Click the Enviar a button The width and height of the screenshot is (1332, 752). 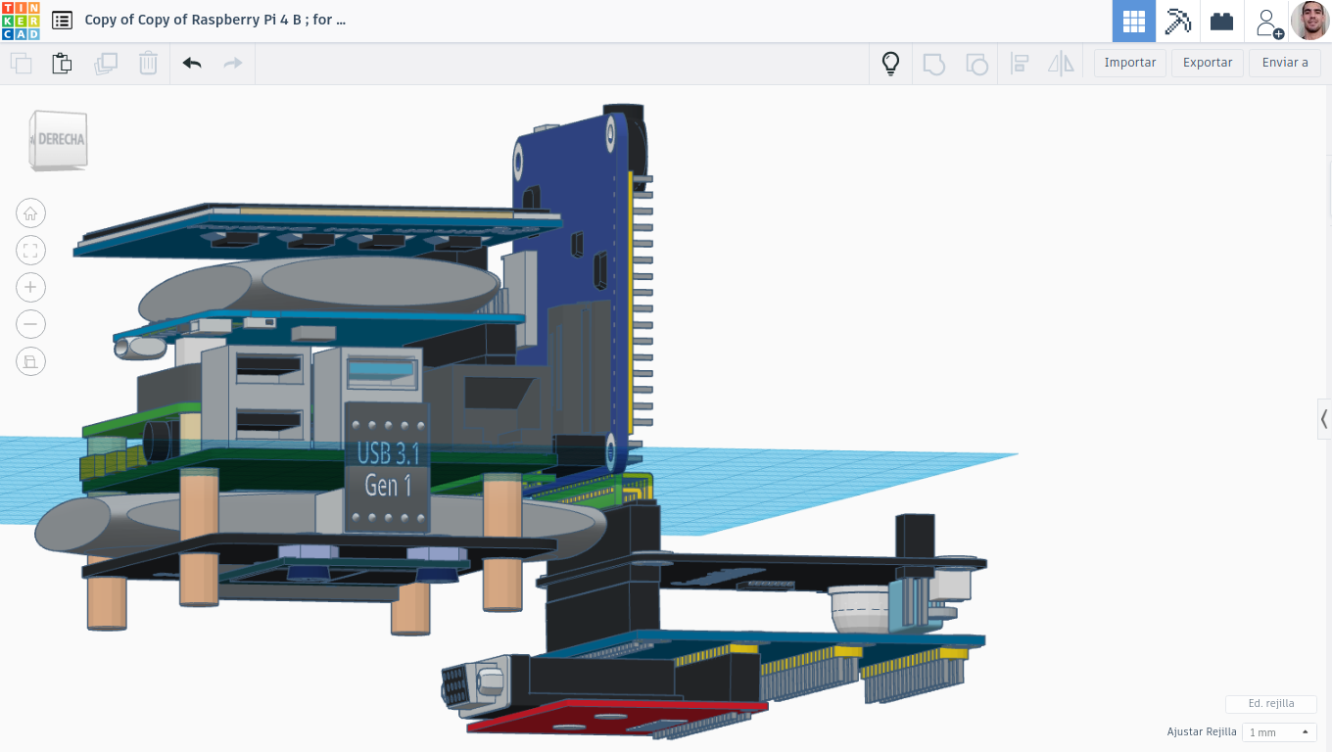pyautogui.click(x=1285, y=63)
